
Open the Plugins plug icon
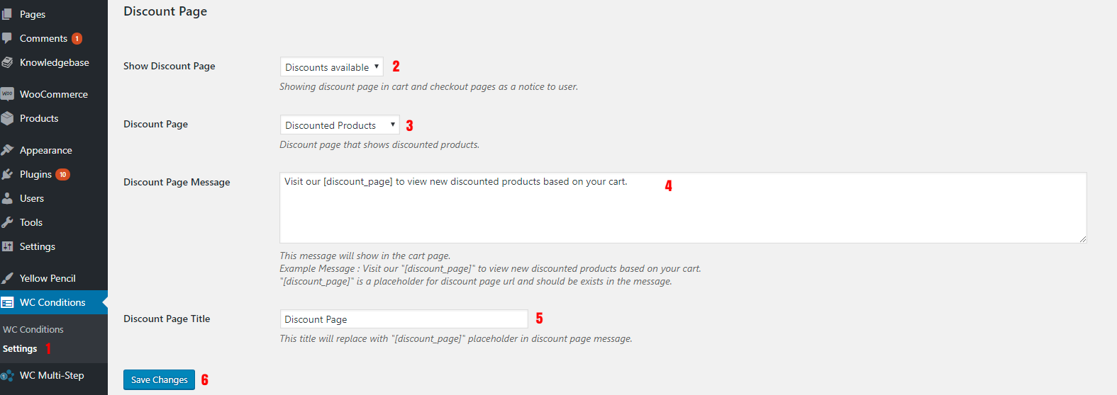(x=7, y=174)
